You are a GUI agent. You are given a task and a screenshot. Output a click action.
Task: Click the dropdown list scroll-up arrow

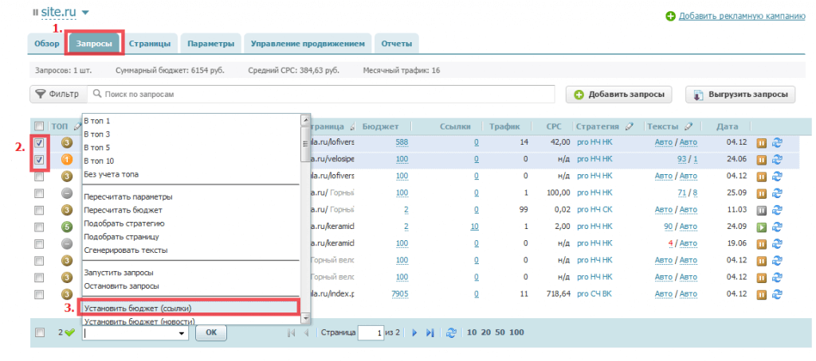point(306,119)
